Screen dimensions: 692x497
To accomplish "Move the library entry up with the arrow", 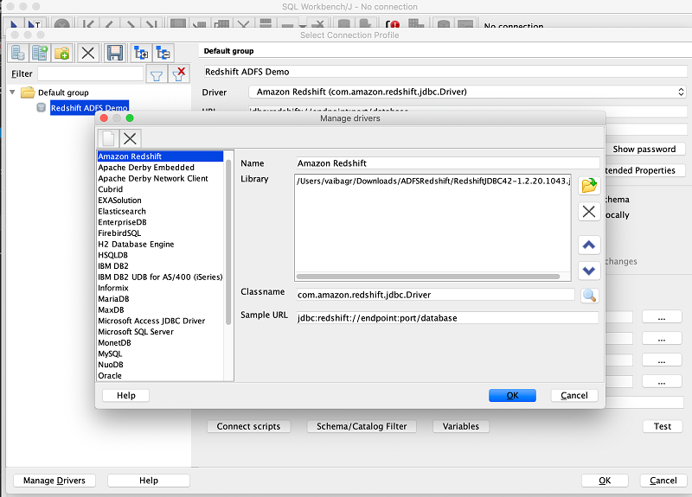I will point(589,245).
